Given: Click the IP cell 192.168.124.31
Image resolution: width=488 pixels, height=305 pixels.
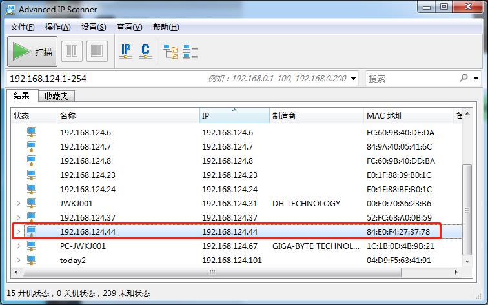Looking at the screenshot, I should (x=230, y=204).
